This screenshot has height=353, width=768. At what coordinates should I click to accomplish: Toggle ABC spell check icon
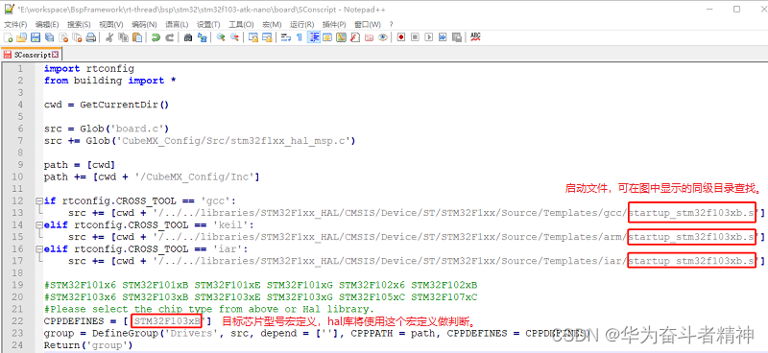(475, 37)
